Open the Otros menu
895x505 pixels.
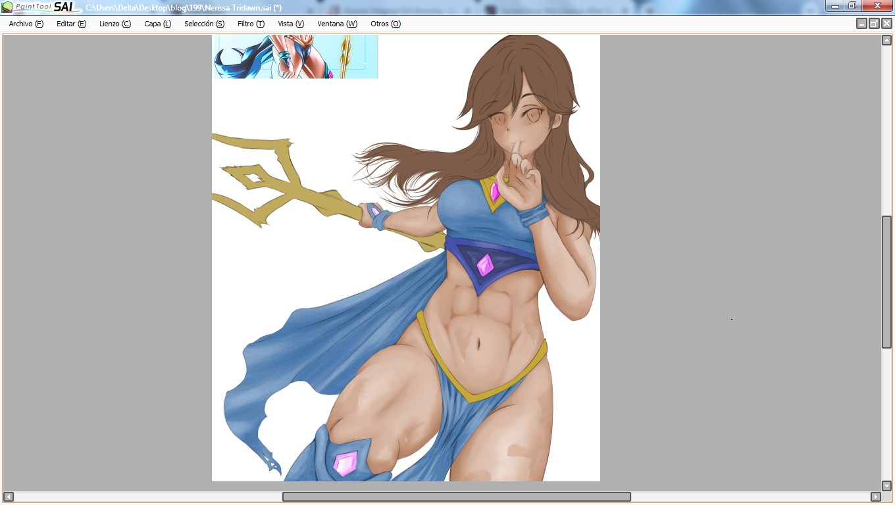pyautogui.click(x=386, y=24)
